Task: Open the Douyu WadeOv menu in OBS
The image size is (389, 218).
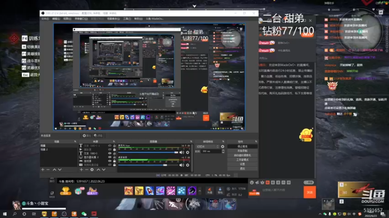Action: pyautogui.click(x=154, y=19)
